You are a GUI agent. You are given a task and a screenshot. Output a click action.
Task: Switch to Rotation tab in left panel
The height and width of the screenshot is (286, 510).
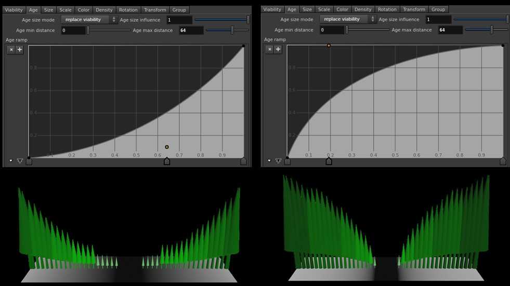click(128, 10)
